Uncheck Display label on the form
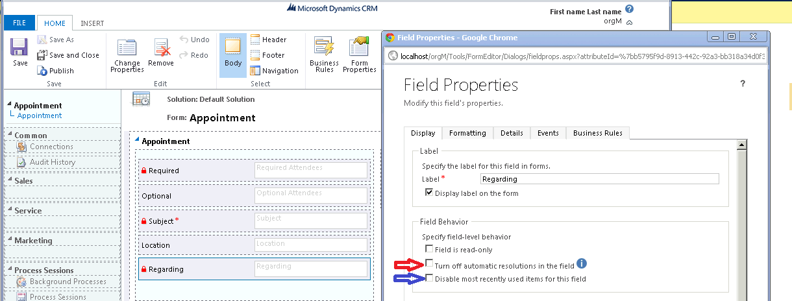Screen dimensions: 792x301 [x=429, y=193]
